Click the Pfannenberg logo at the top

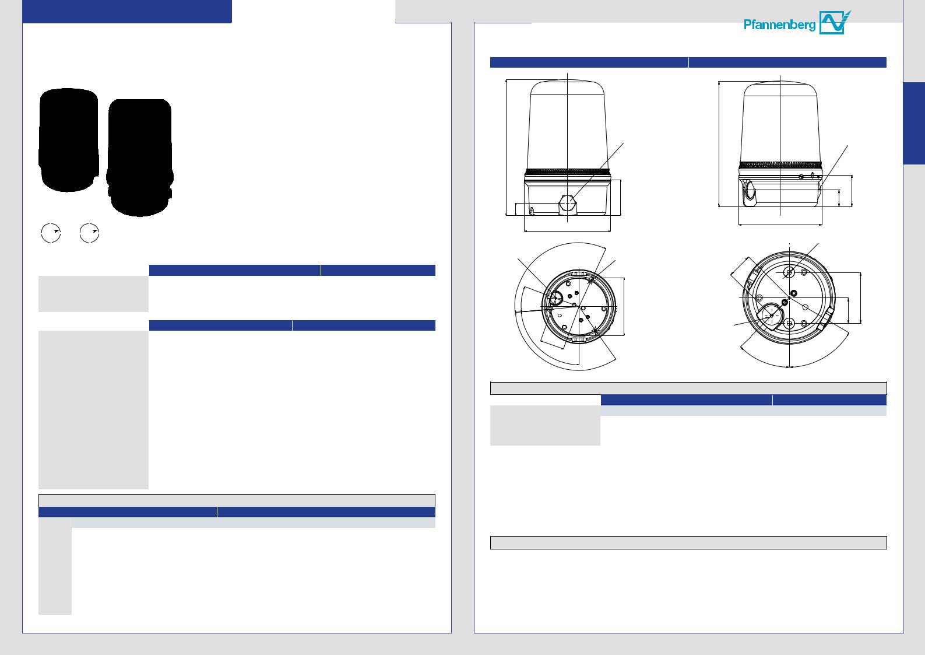pyautogui.click(x=797, y=23)
